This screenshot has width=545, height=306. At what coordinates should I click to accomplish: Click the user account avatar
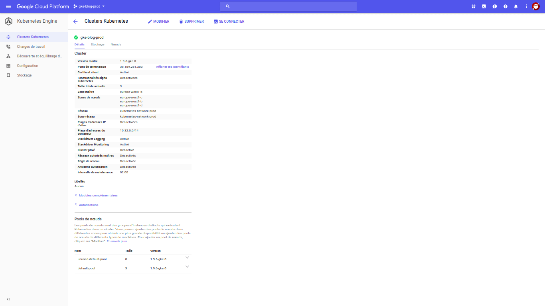536,6
